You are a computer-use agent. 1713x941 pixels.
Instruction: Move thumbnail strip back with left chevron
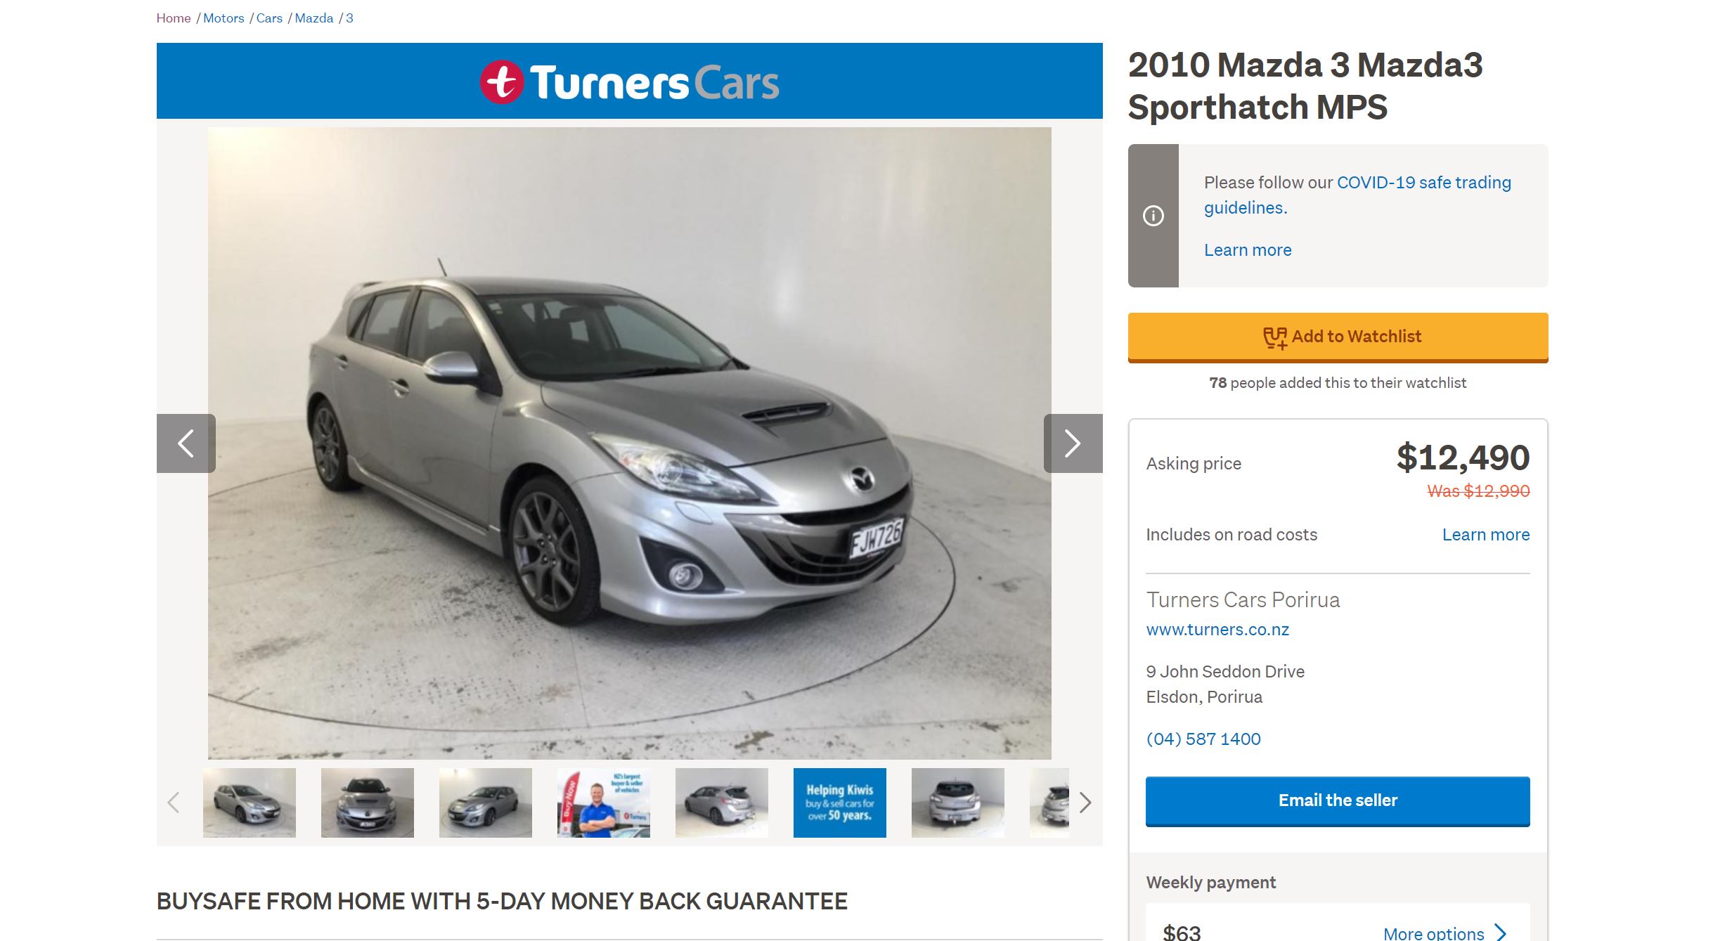click(174, 803)
